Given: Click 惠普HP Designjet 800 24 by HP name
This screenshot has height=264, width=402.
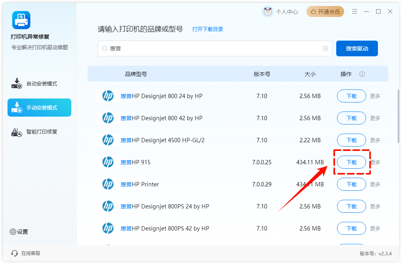Looking at the screenshot, I should (162, 96).
